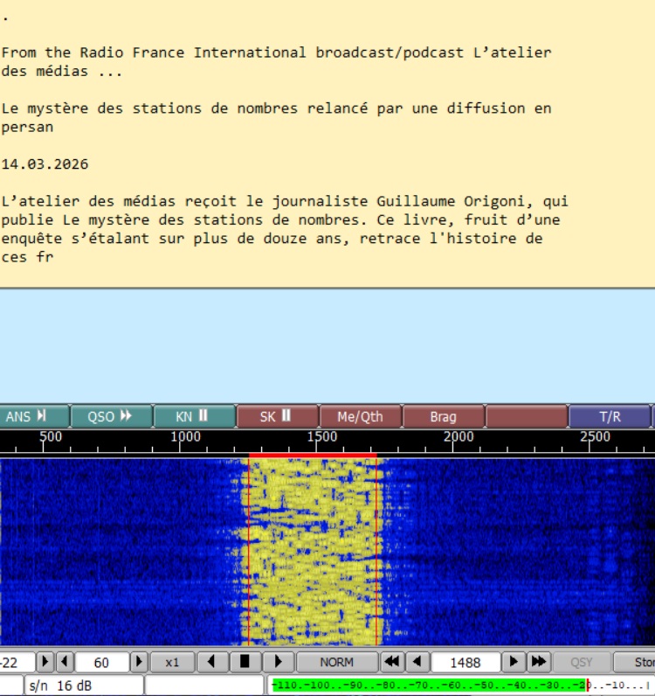Viewport: 655px width, 696px height.
Task: Click the received line starting 'des médias ...'
Action: [62, 71]
